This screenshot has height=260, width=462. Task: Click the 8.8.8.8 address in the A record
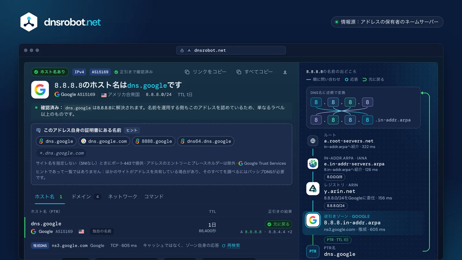pyautogui.click(x=253, y=232)
